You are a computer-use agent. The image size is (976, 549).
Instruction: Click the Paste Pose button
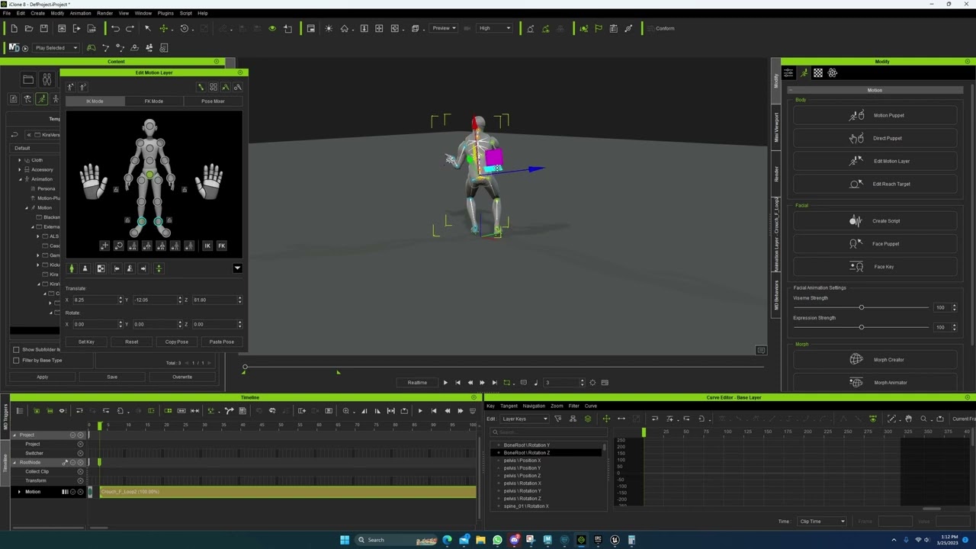[x=221, y=342]
